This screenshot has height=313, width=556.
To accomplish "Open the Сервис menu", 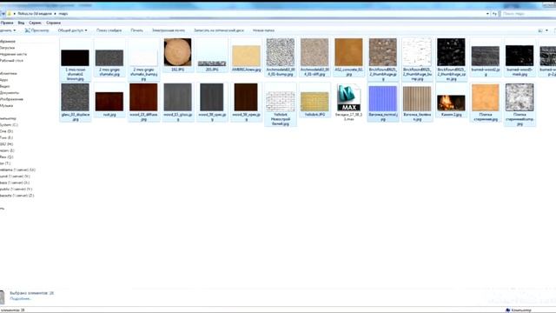I will coord(35,23).
